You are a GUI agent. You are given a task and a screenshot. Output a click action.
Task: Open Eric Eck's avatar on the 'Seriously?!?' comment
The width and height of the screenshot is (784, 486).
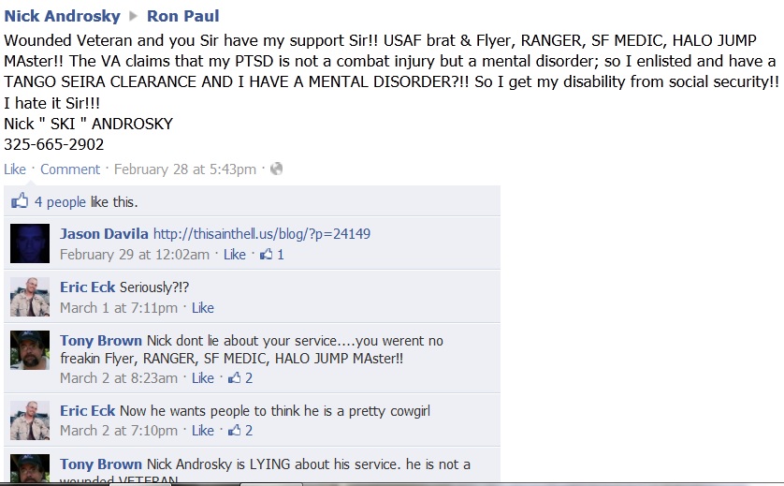[30, 297]
